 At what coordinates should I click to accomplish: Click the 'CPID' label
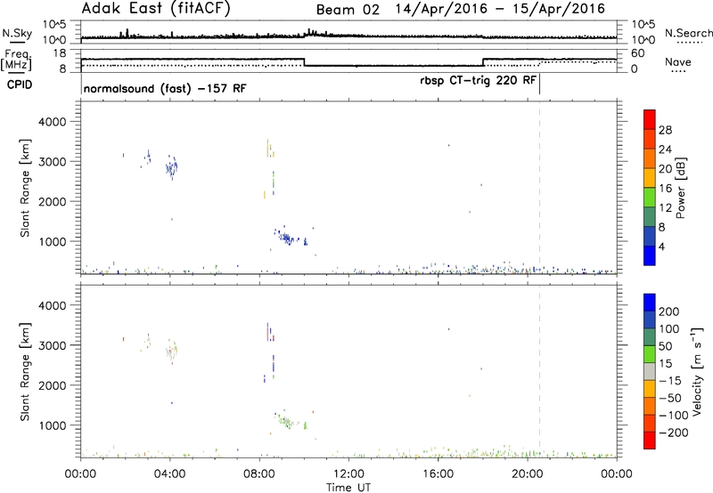point(19,85)
